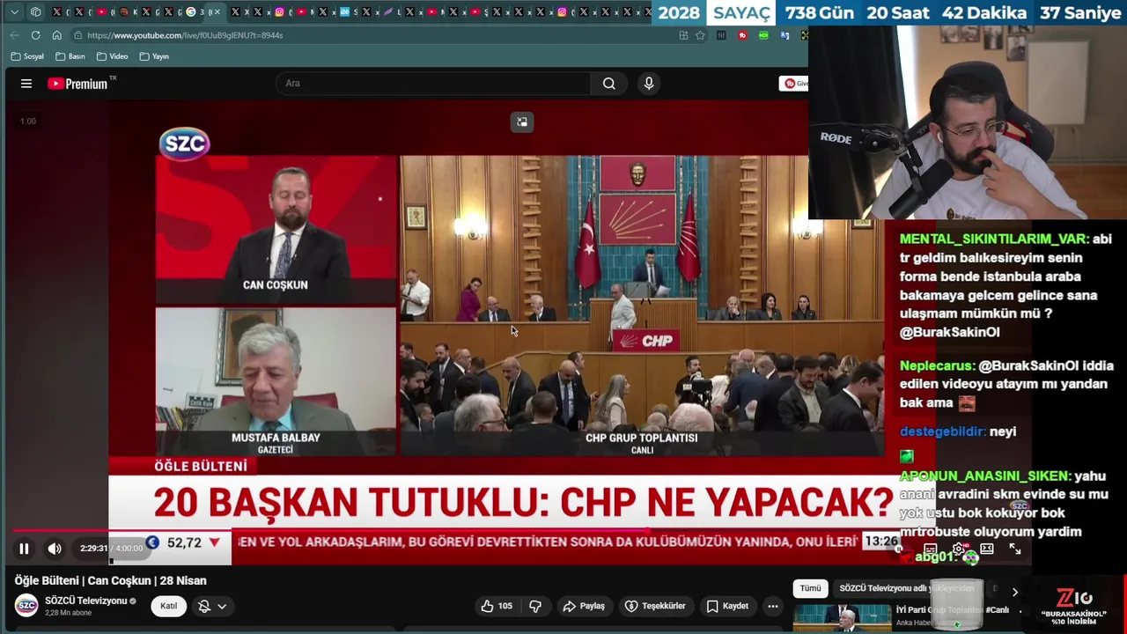
Task: Click the green HDI extension icon
Action: tap(763, 35)
